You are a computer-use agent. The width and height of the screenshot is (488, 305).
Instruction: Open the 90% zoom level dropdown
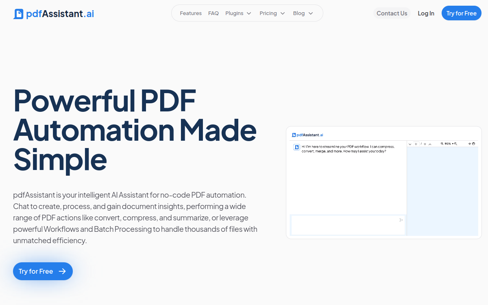click(449, 144)
